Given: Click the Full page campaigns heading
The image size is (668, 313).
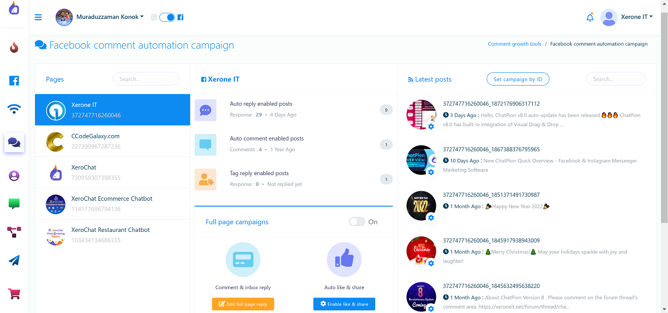Looking at the screenshot, I should coord(237,222).
